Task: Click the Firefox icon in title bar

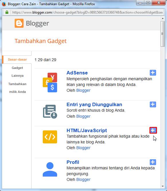Action: coord(4,4)
